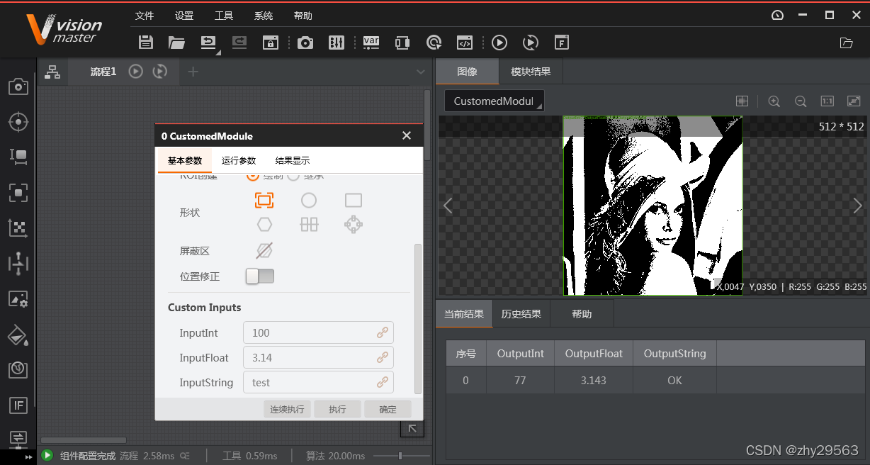Open the 文件 menu
Viewport: 870px width, 465px height.
click(x=145, y=16)
